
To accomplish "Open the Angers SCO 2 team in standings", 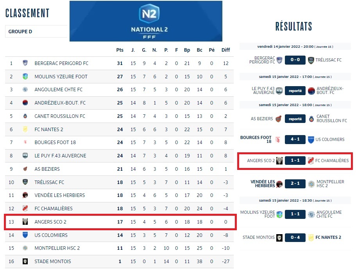I will pyautogui.click(x=50, y=222).
